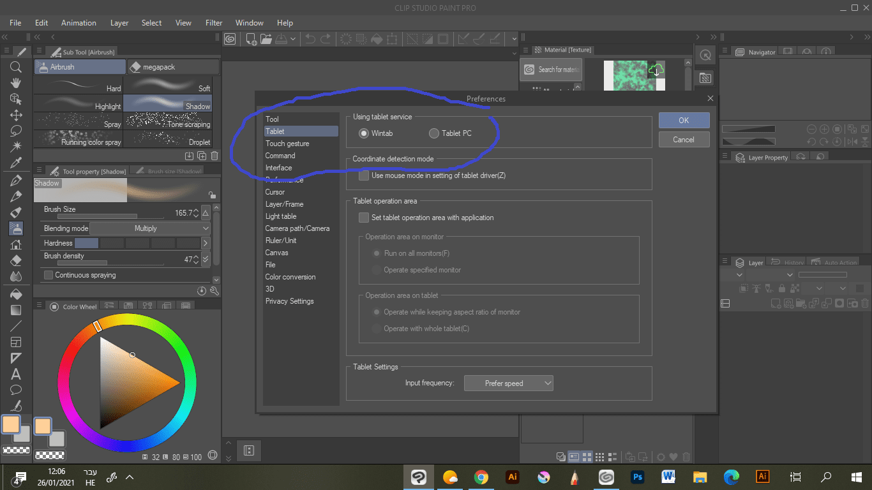
Task: Close the Preferences dialog with X
Action: pyautogui.click(x=710, y=99)
